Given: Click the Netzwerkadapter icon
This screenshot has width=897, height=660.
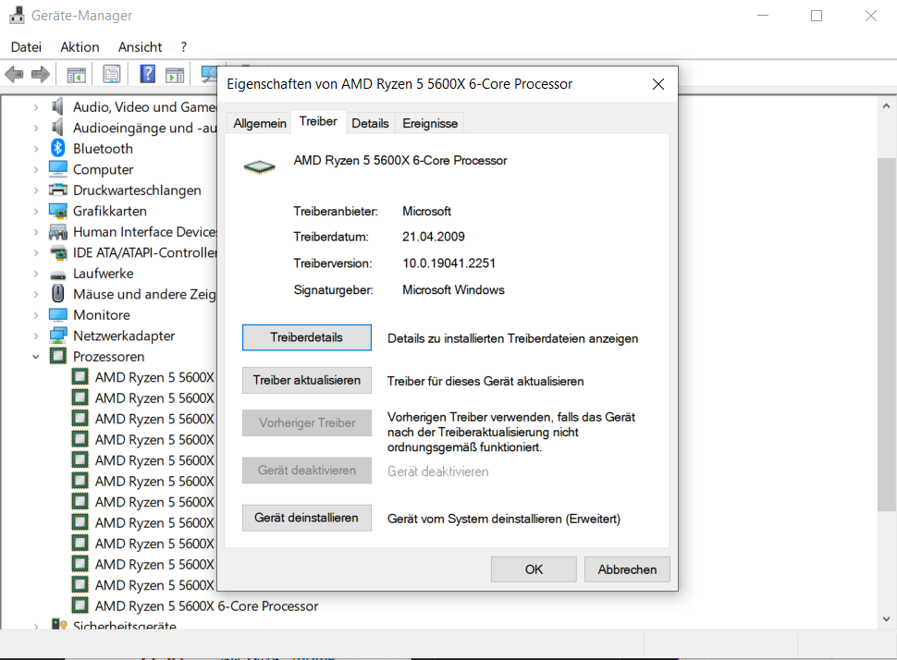Looking at the screenshot, I should (x=57, y=336).
